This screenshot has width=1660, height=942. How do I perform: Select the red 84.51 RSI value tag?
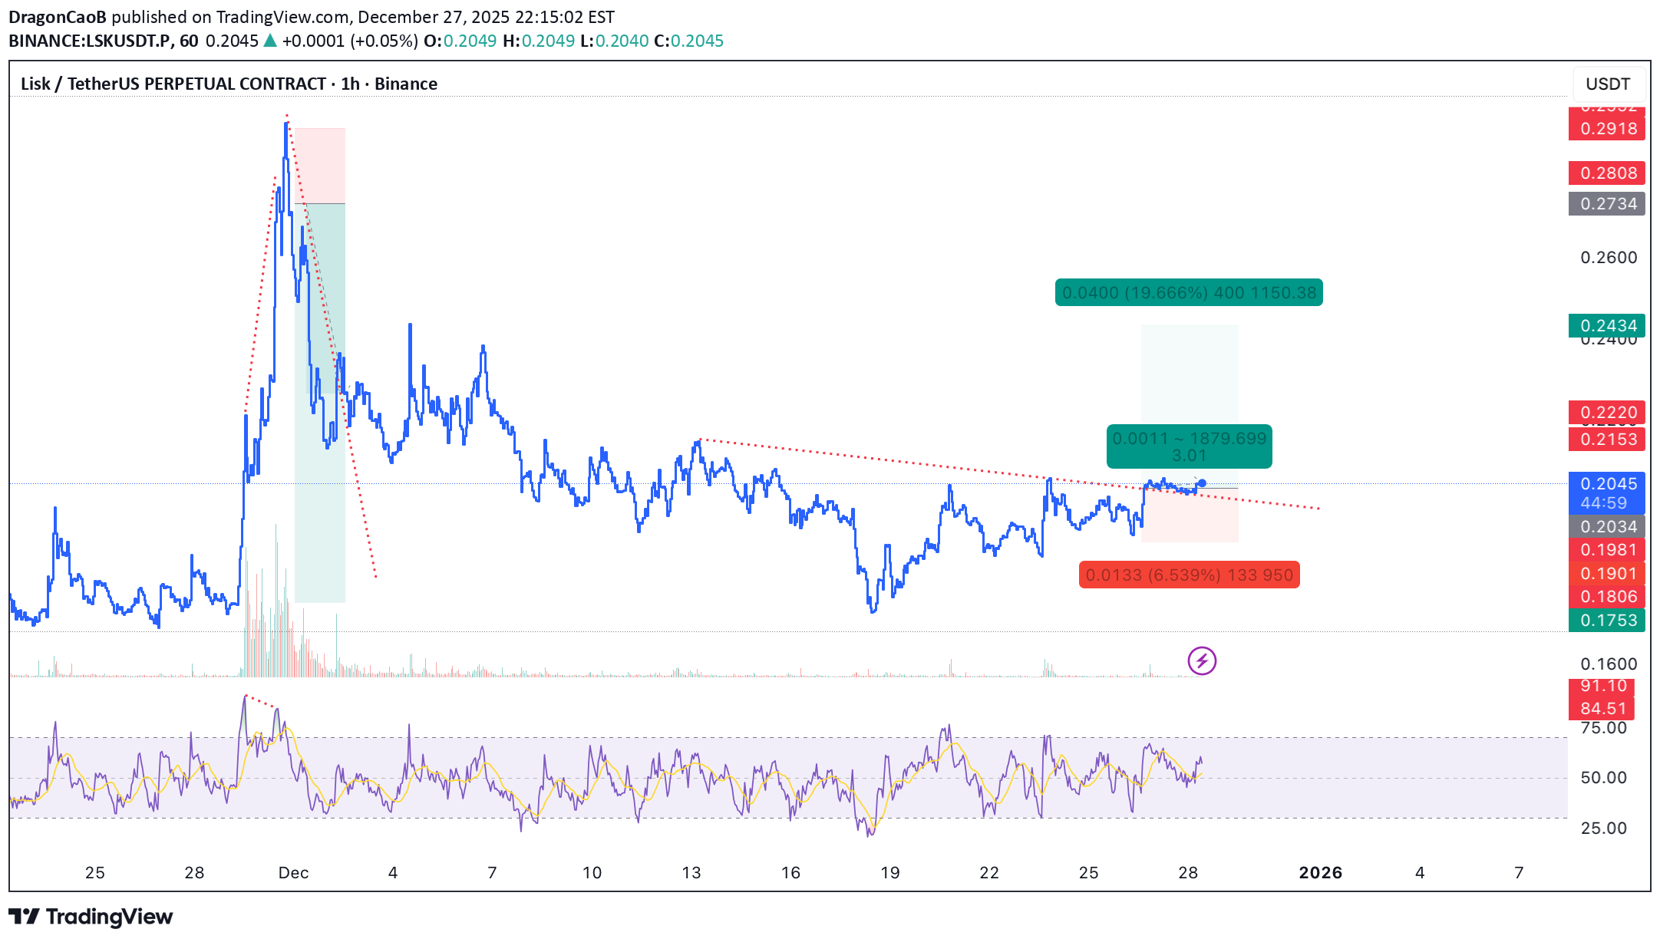tap(1602, 709)
